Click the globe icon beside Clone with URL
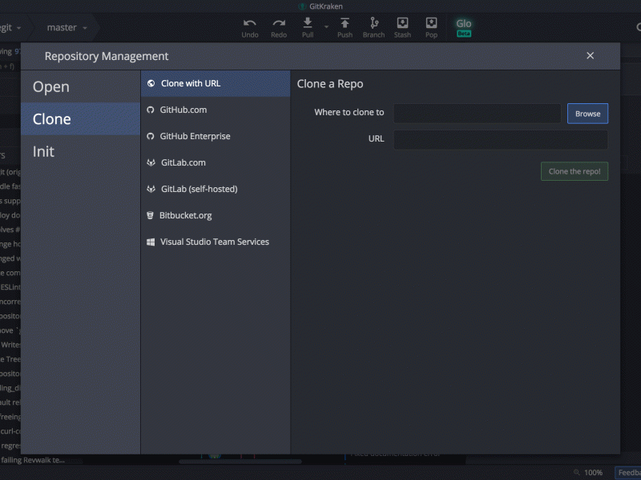 [151, 83]
